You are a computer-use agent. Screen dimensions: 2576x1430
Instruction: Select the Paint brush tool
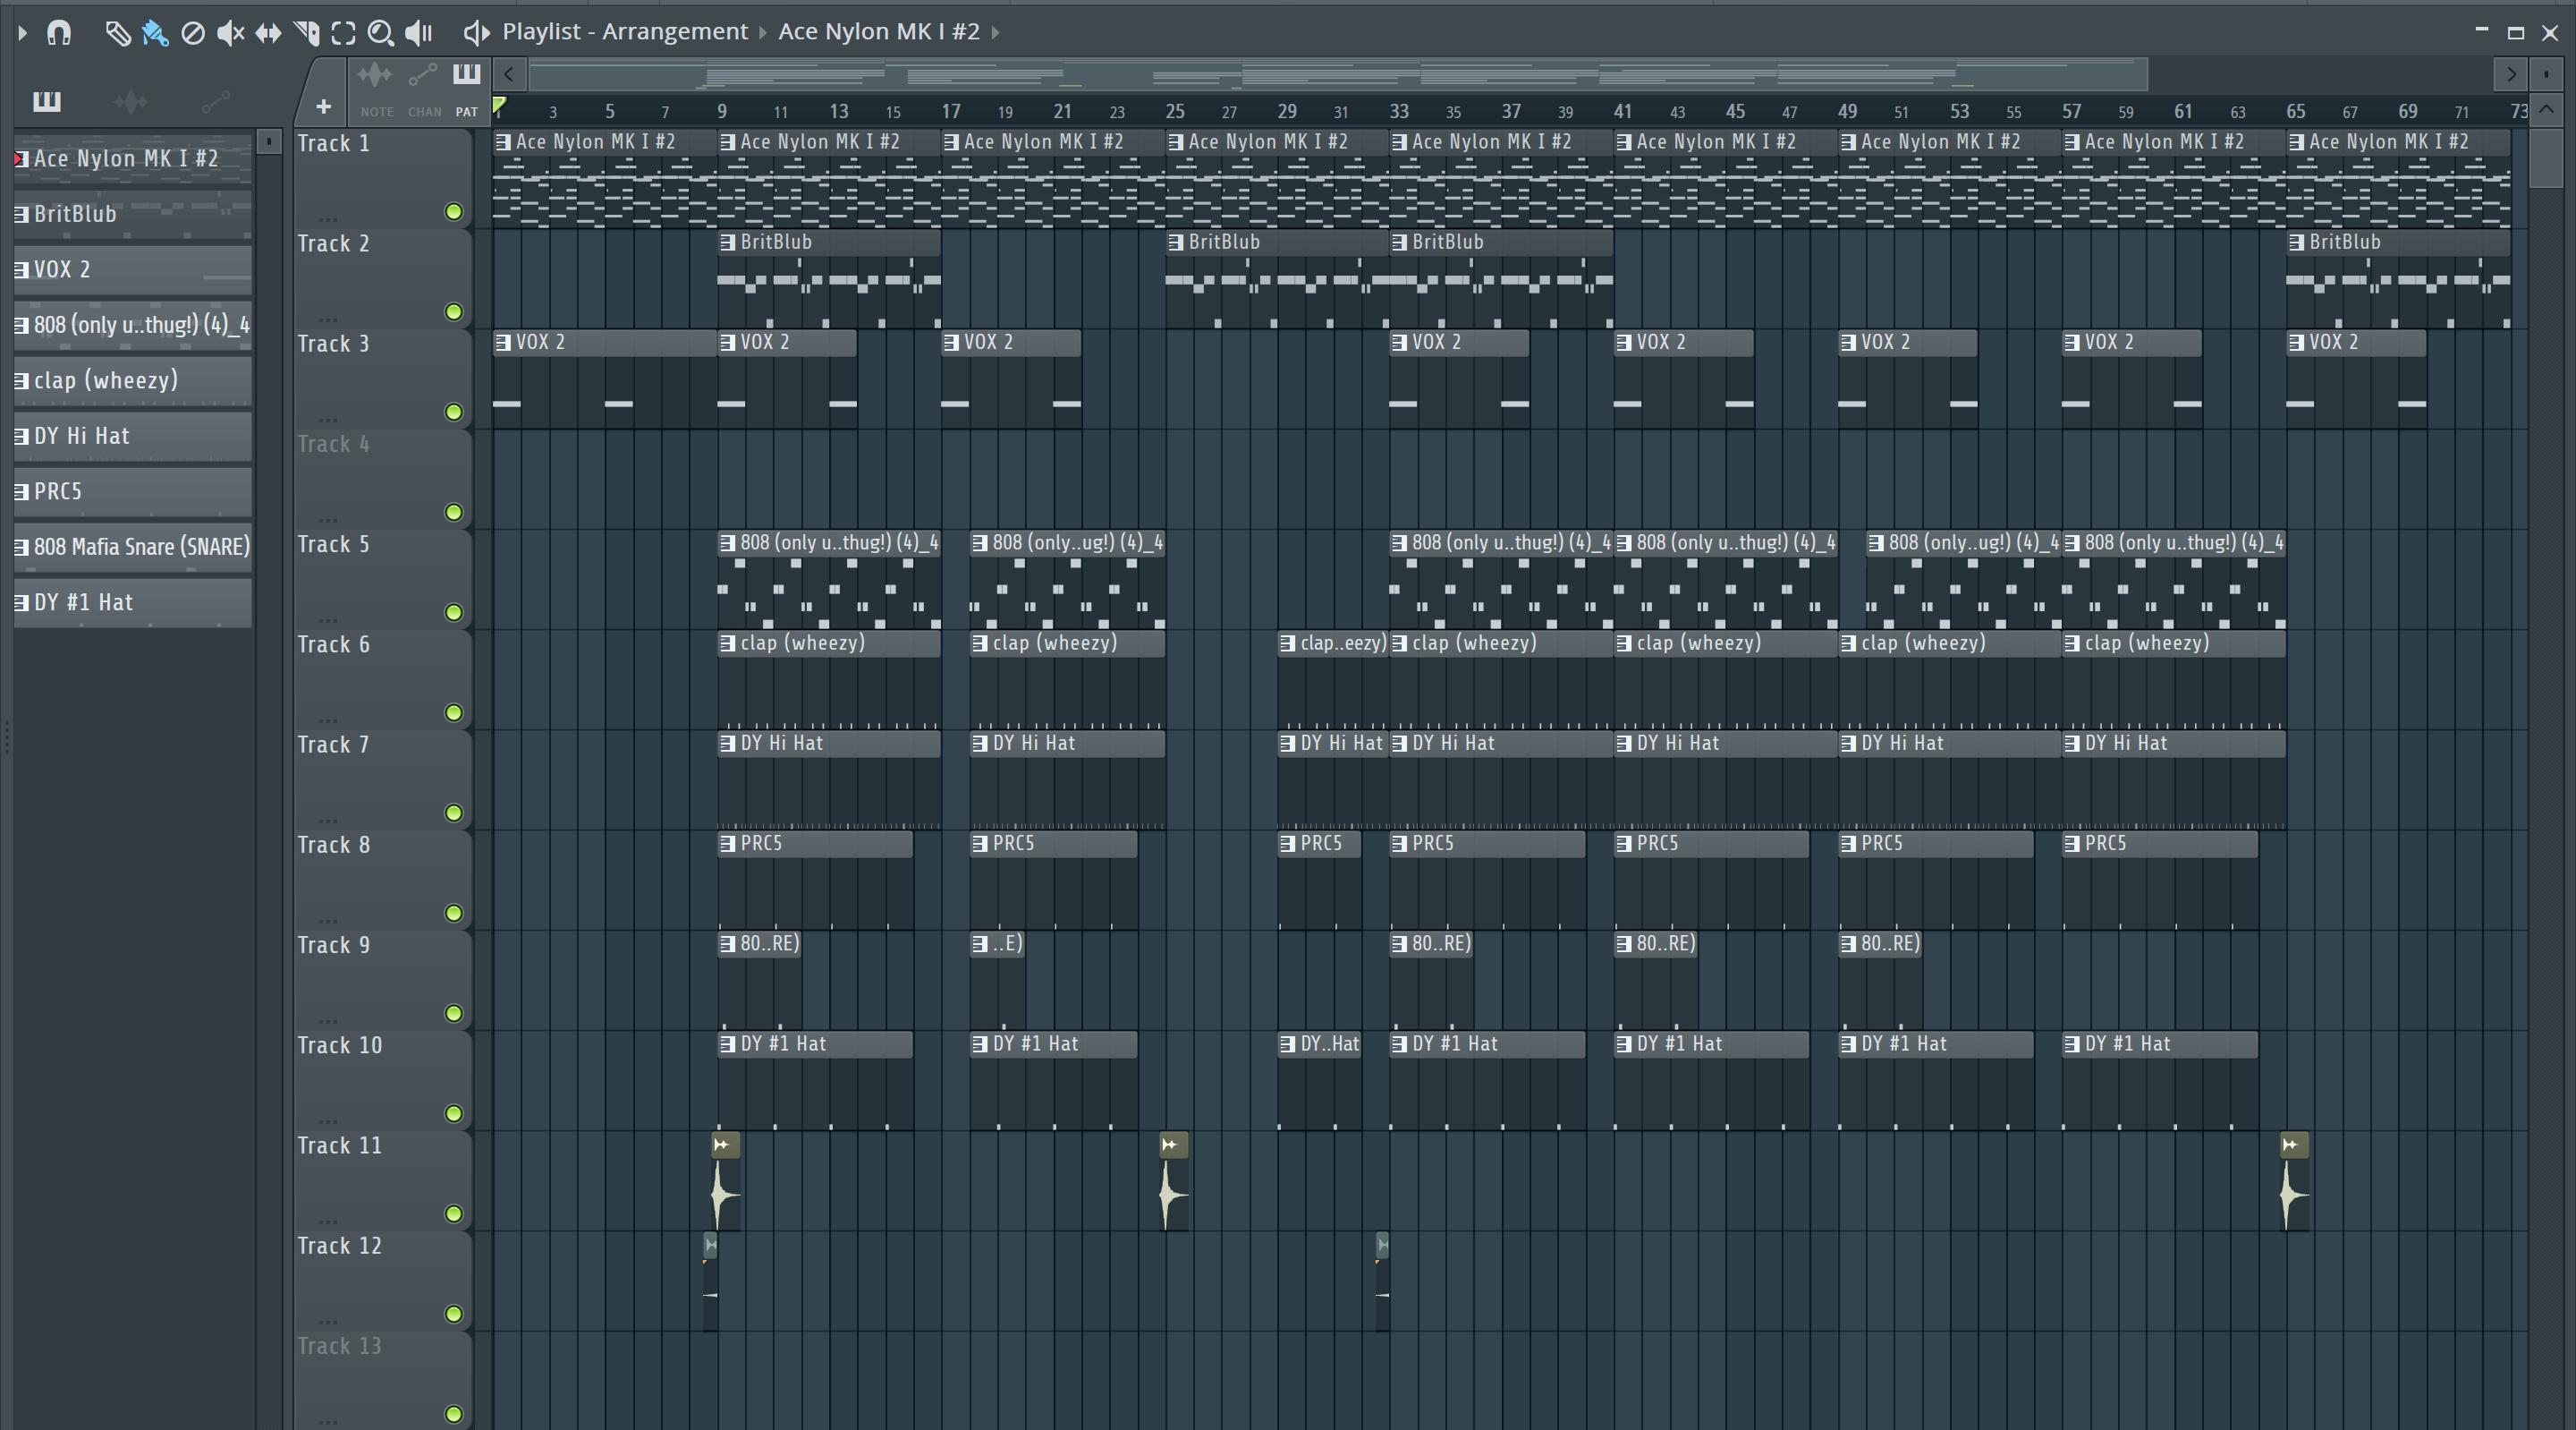[x=155, y=33]
